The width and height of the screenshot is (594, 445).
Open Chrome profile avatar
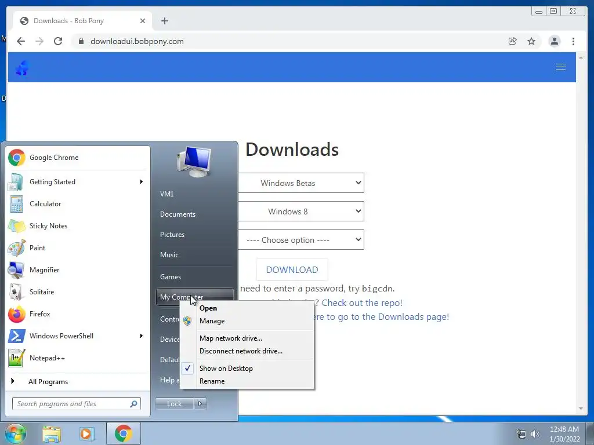(x=554, y=41)
